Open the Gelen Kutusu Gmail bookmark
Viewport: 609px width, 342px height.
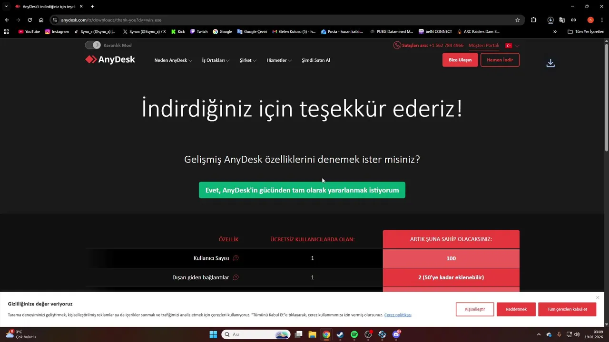(x=294, y=32)
